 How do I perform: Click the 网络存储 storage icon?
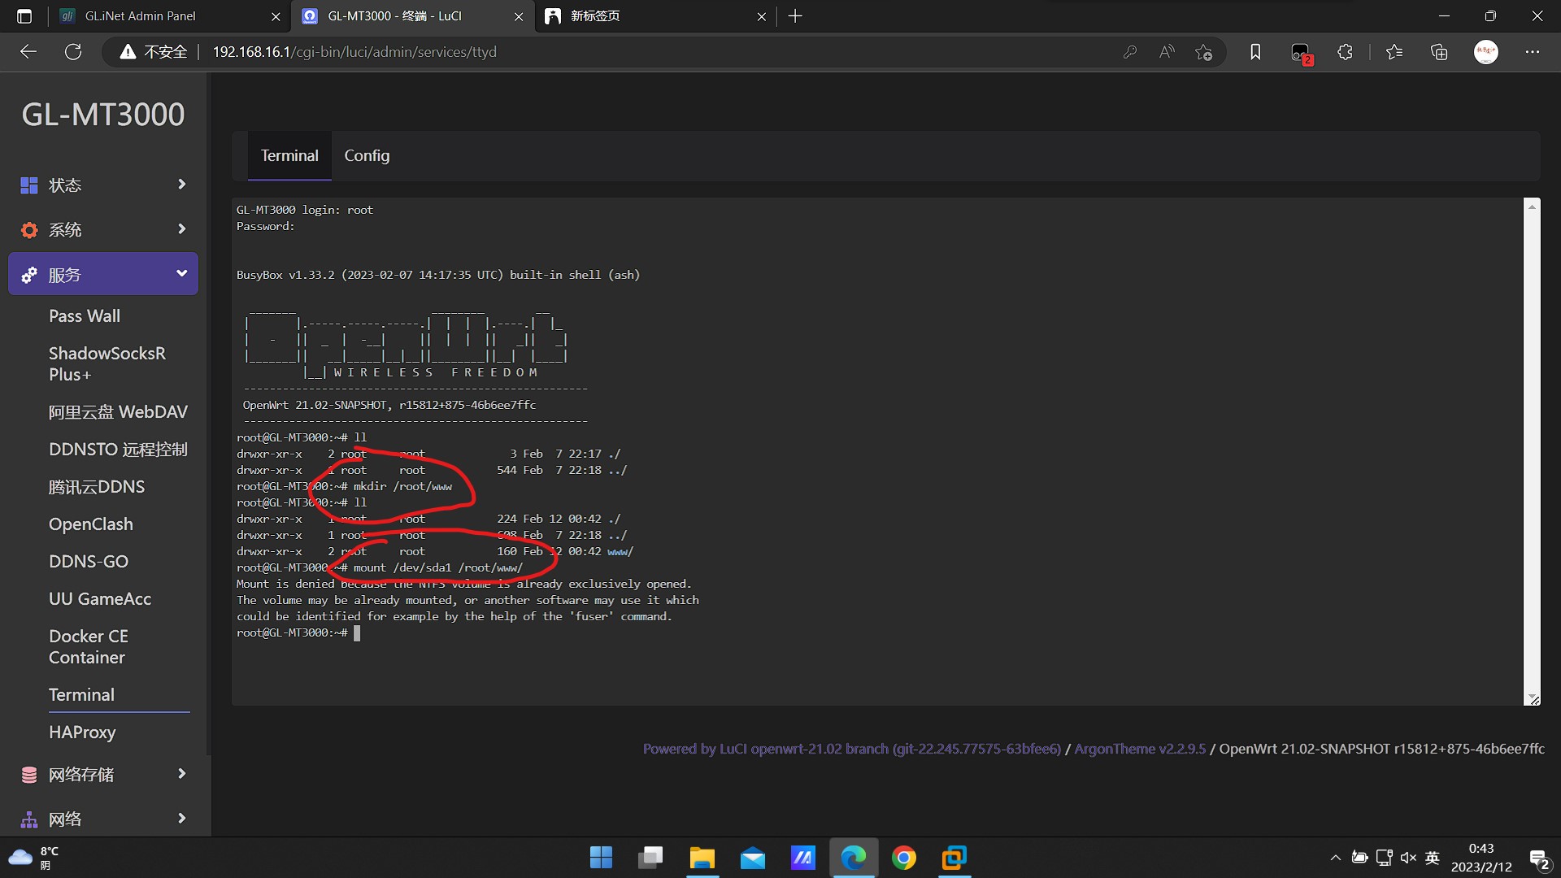tap(29, 775)
